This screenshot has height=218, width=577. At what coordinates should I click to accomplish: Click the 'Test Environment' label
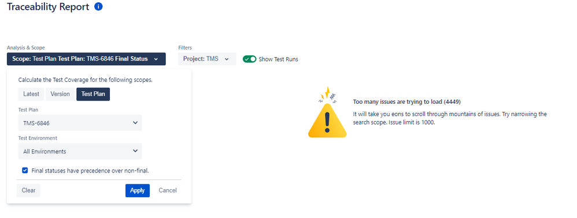pos(38,138)
